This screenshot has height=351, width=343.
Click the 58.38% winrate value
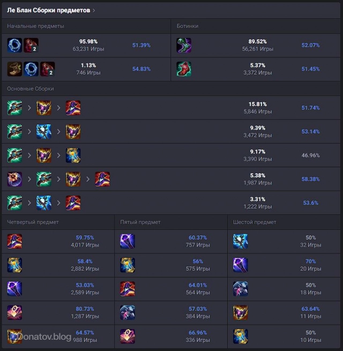click(310, 179)
